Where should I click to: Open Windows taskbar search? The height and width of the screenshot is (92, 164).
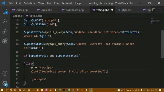(x=6, y=90)
